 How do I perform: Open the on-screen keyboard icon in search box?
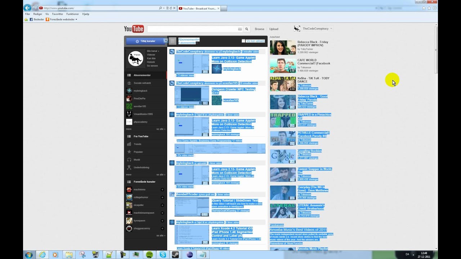(x=240, y=29)
